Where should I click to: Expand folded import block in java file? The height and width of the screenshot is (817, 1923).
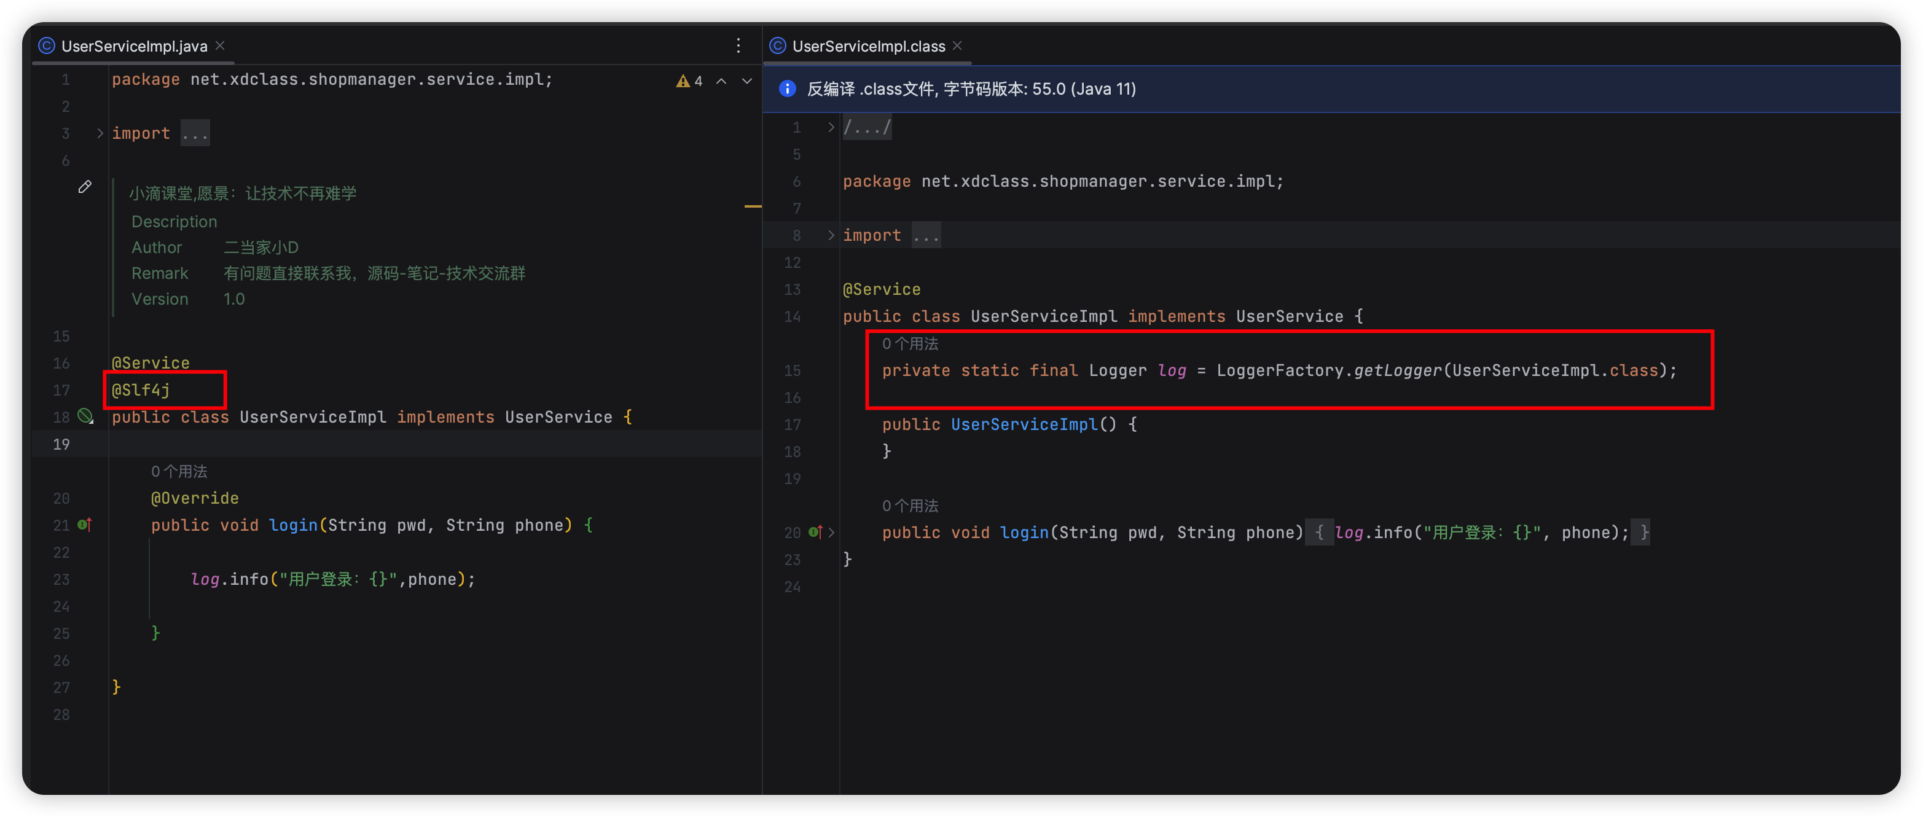tap(100, 133)
